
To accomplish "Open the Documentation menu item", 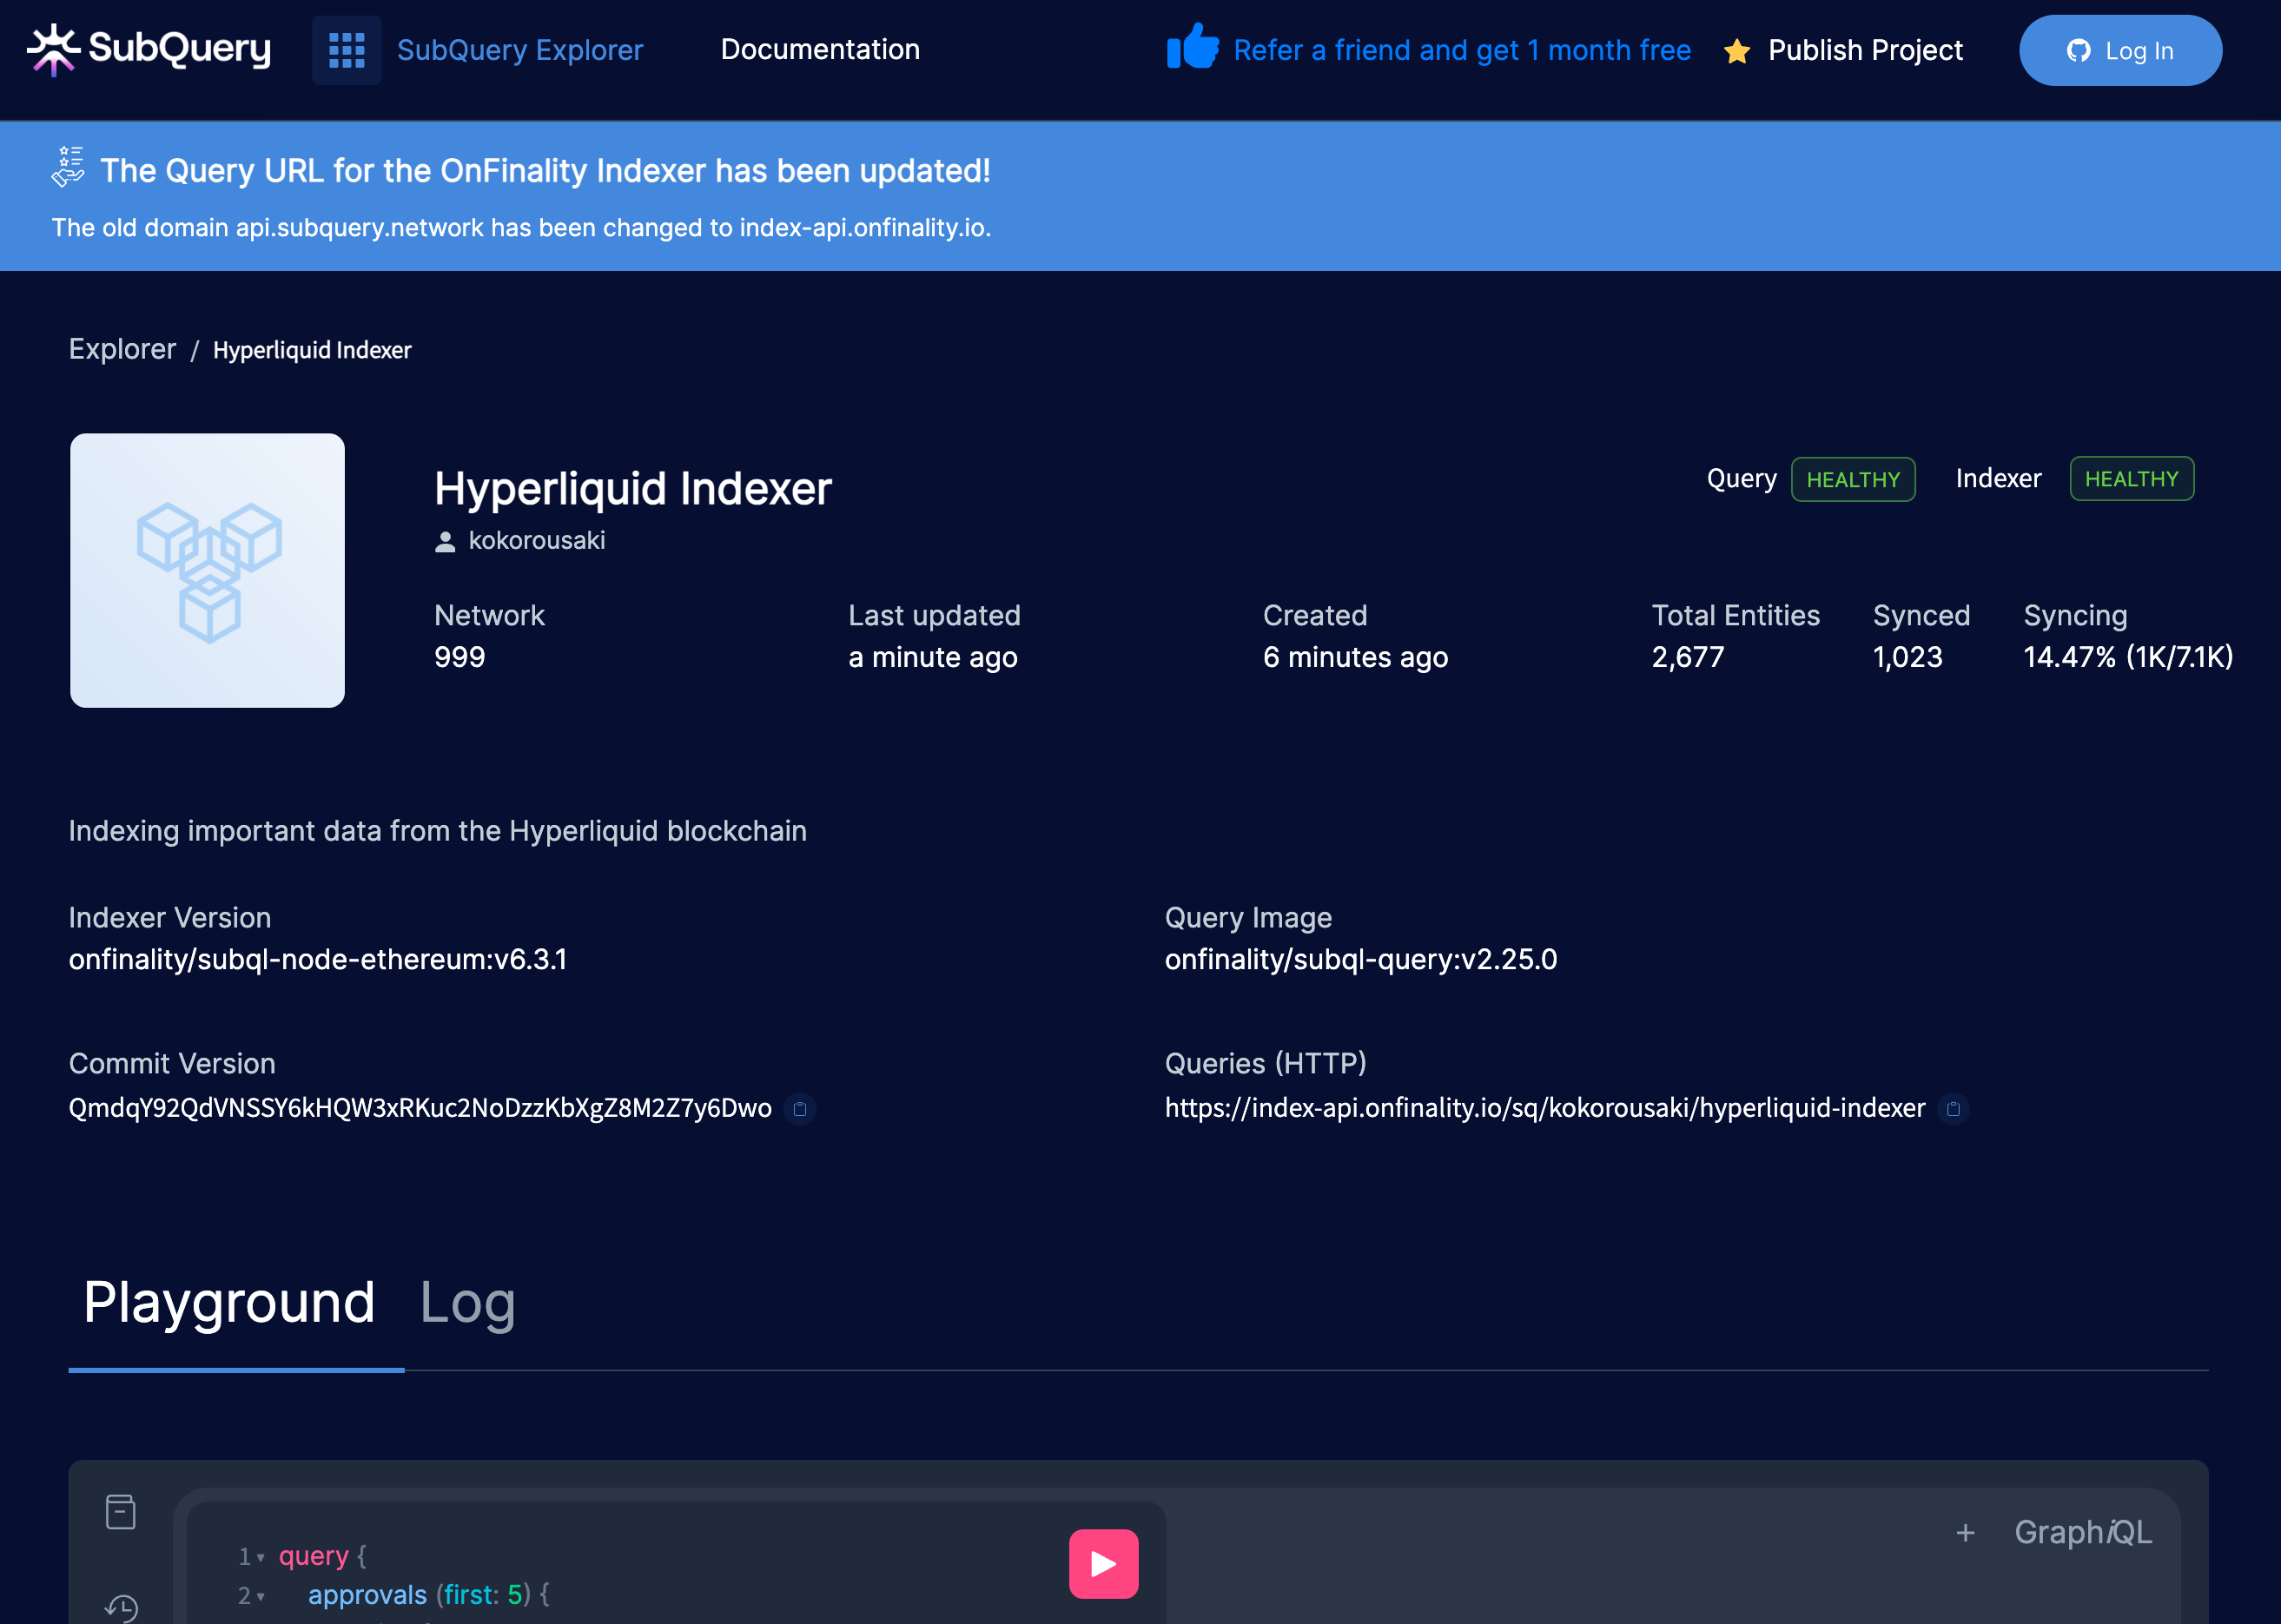I will coord(819,50).
